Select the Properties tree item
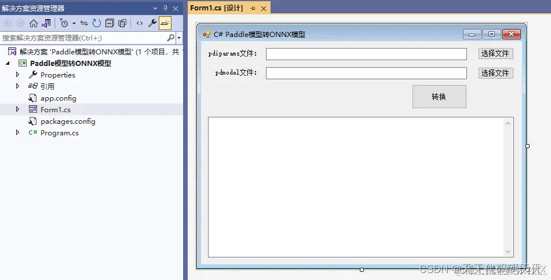The height and width of the screenshot is (280, 551). tap(57, 75)
